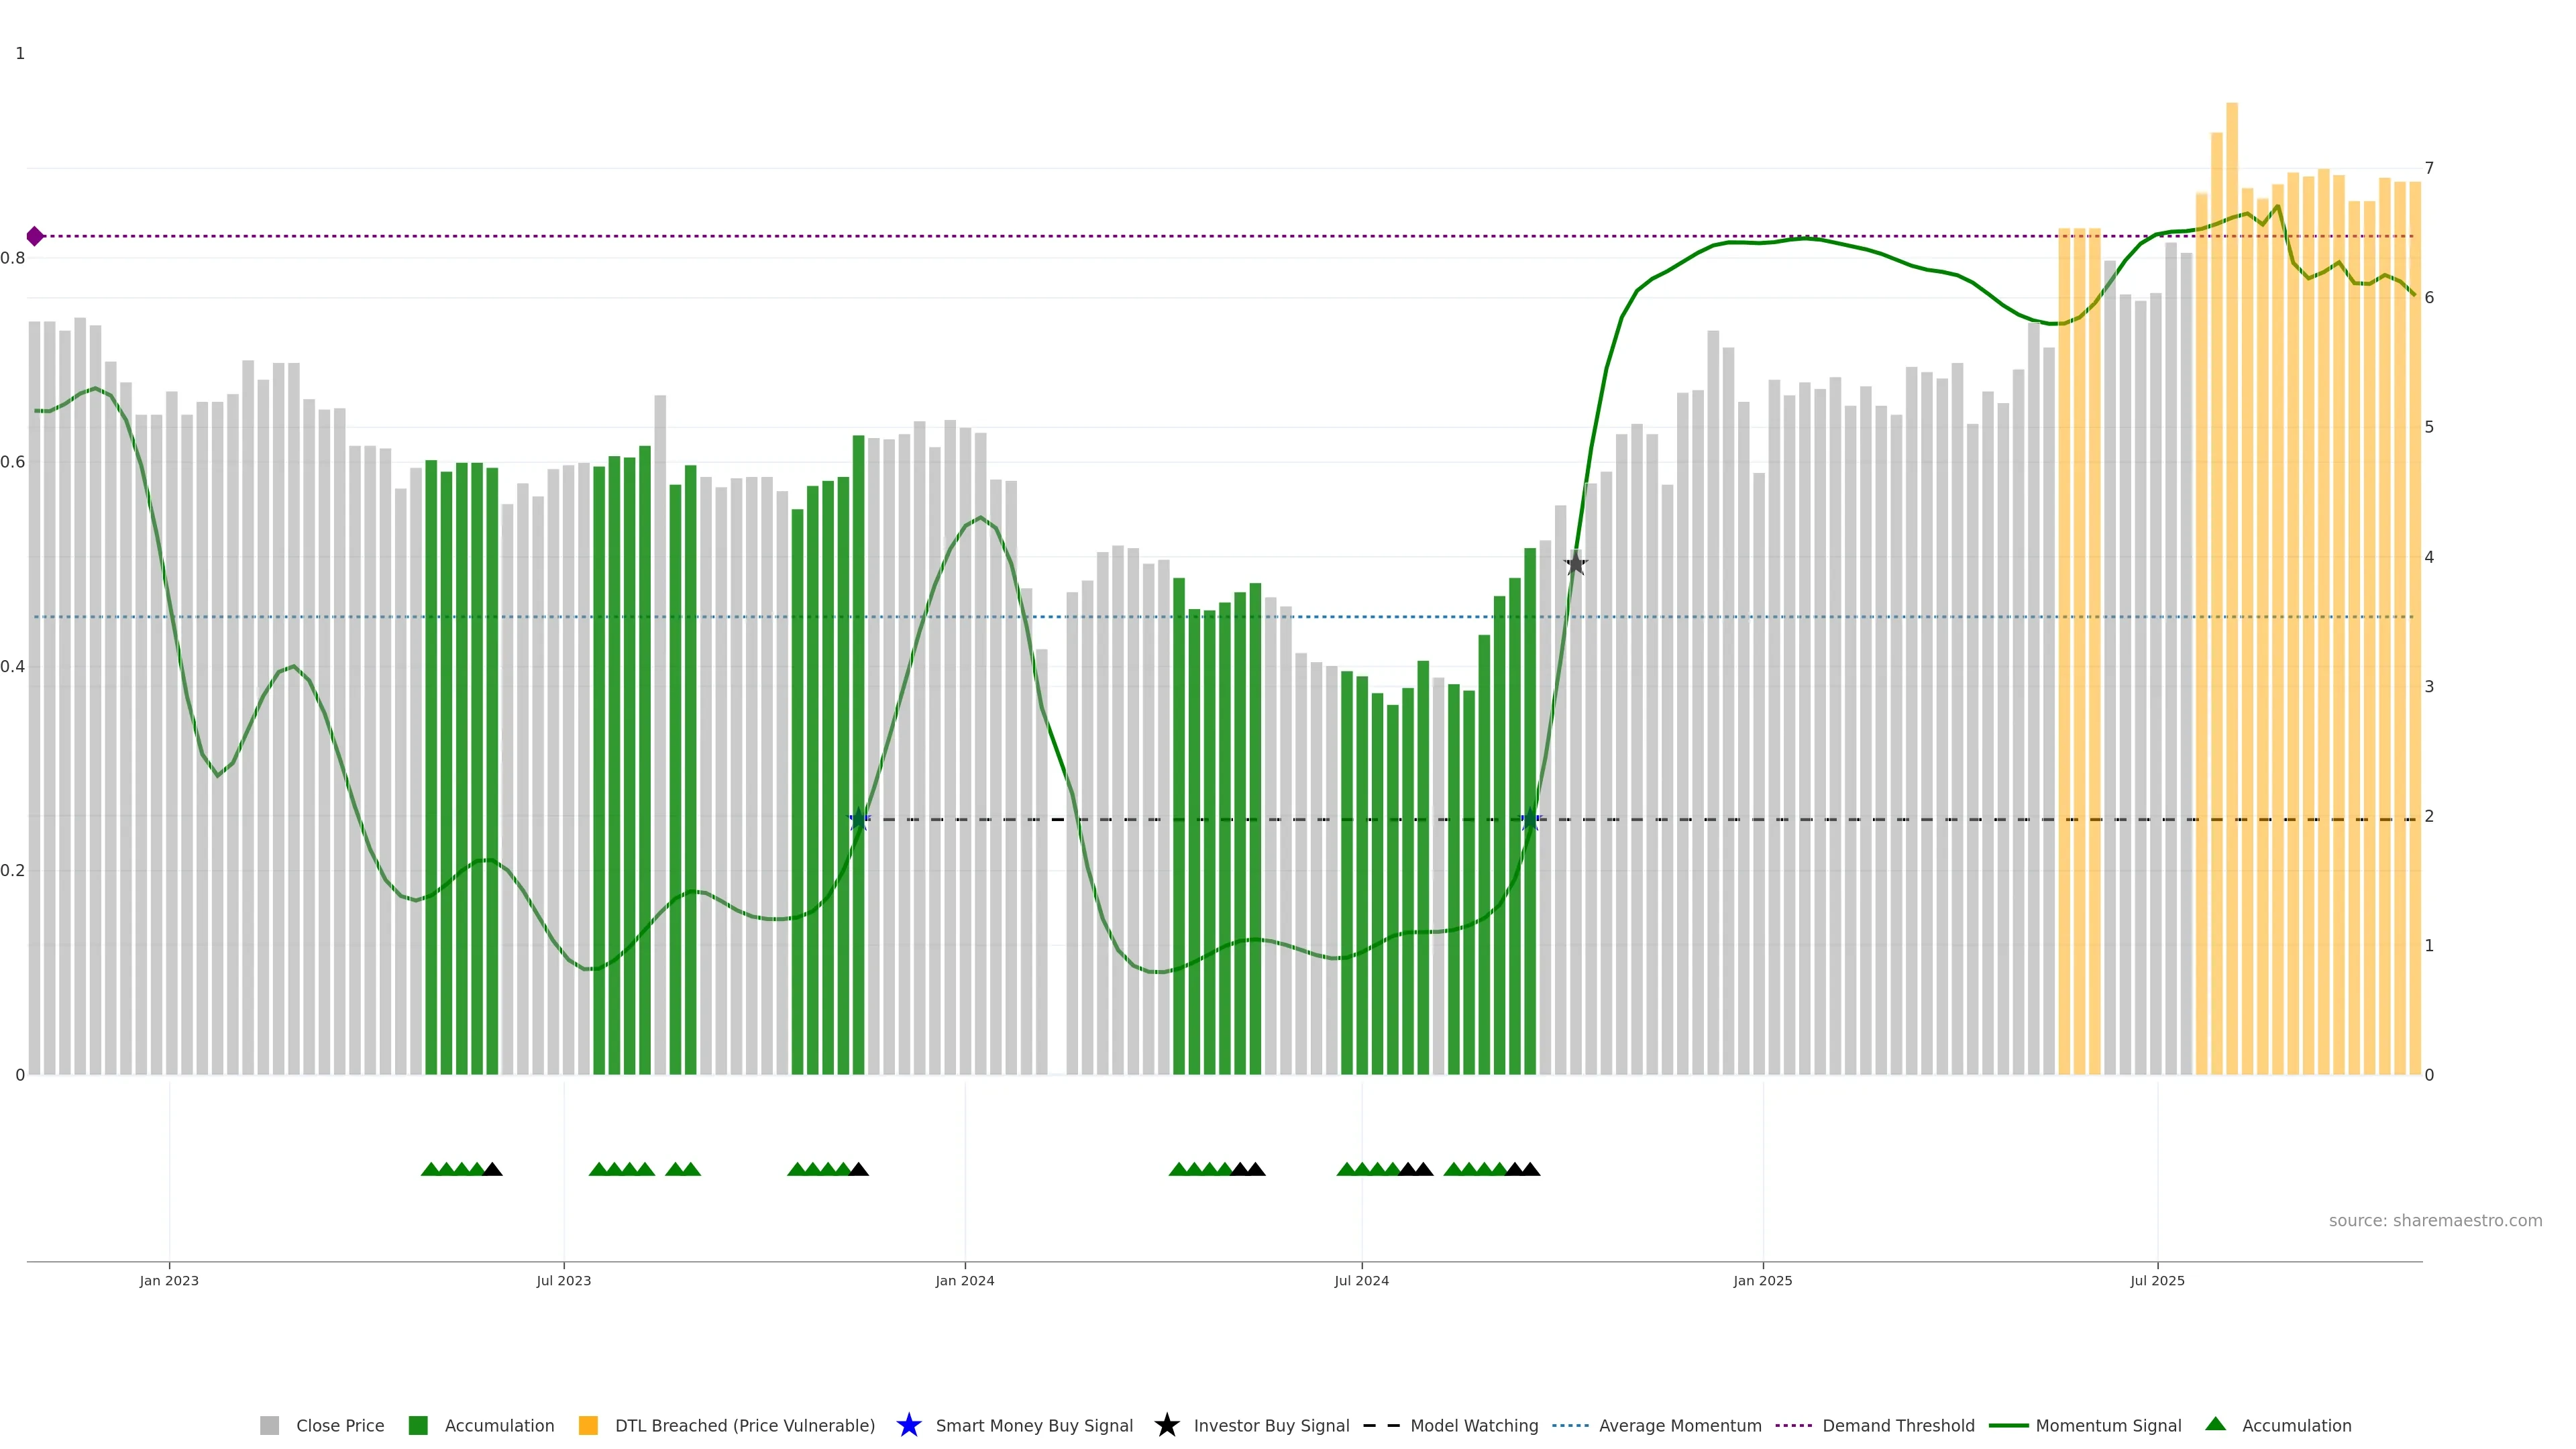Viewport: 2576px width, 1449px height.
Task: Click the orange DTL Breached color swatch
Action: [588, 1425]
